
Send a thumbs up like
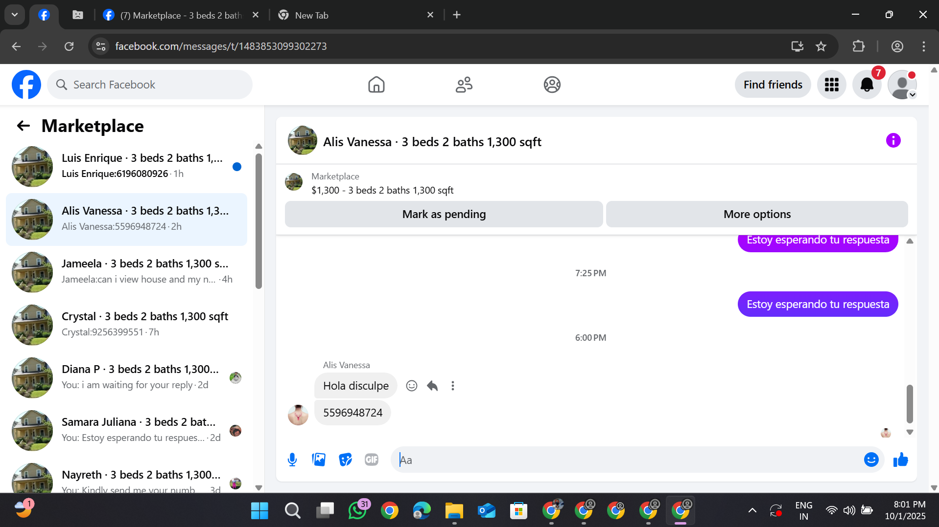[900, 460]
